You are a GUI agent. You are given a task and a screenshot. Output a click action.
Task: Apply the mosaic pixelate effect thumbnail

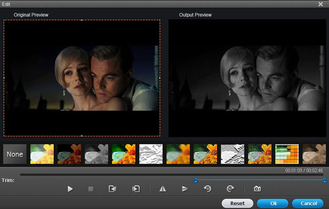(x=287, y=154)
